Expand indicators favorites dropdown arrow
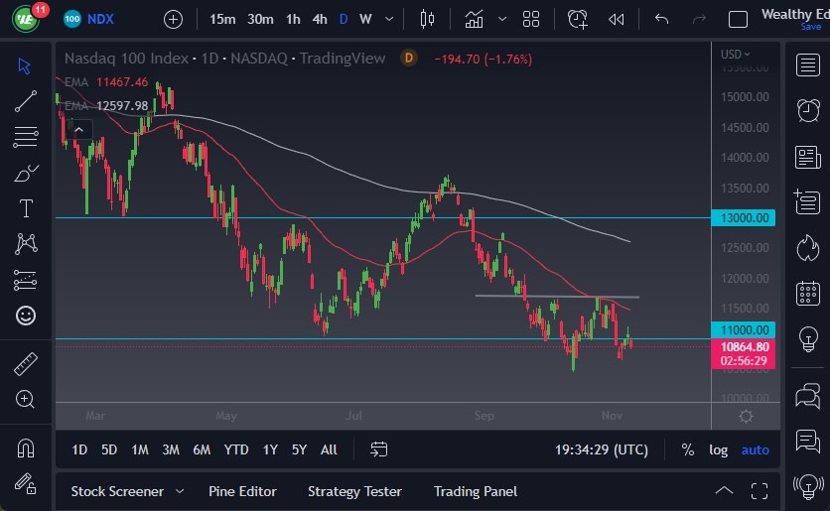Image resolution: width=830 pixels, height=511 pixels. (x=502, y=20)
